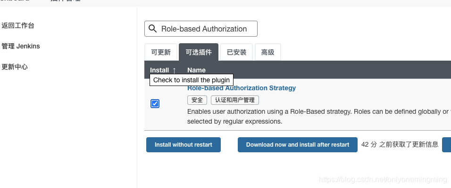Viewport: 451px width, 188px height.
Task: Uncheck Role-based Authorization Strategy install checkbox
Action: tap(155, 103)
